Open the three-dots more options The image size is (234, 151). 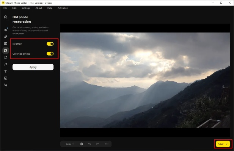coord(107,144)
